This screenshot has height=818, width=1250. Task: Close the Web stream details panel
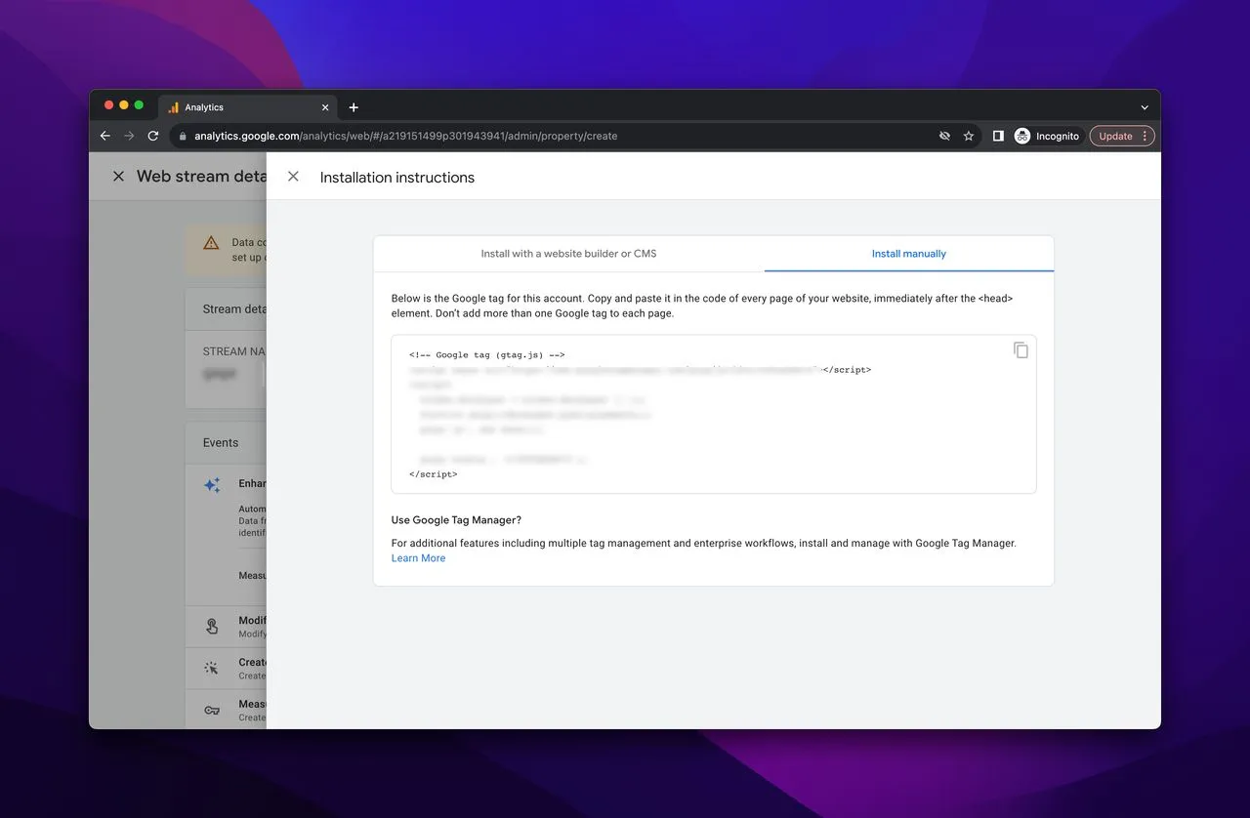pos(118,177)
